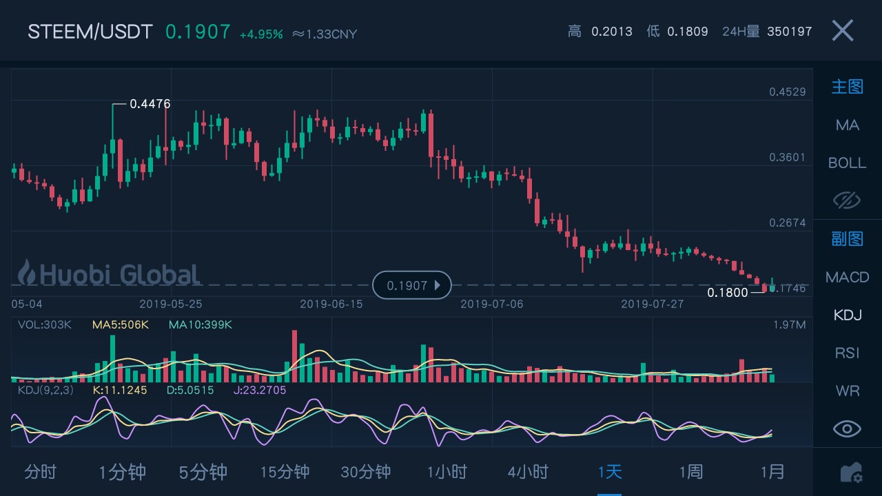
Task: Select the MA main indicator
Action: click(x=847, y=125)
